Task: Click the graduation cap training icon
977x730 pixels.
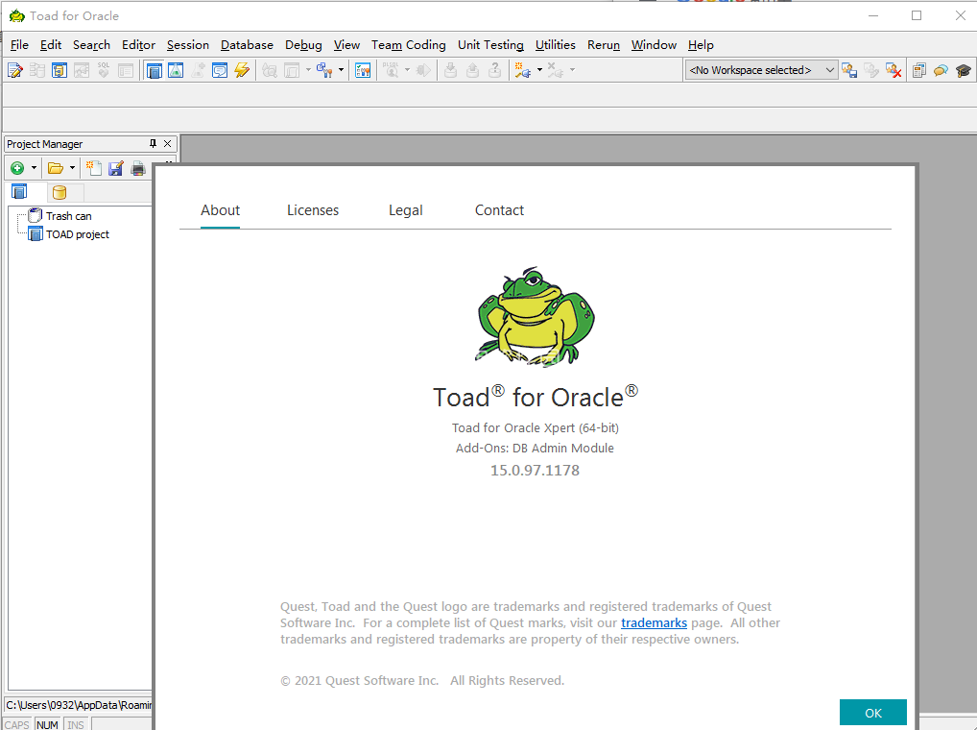Action: [x=964, y=70]
